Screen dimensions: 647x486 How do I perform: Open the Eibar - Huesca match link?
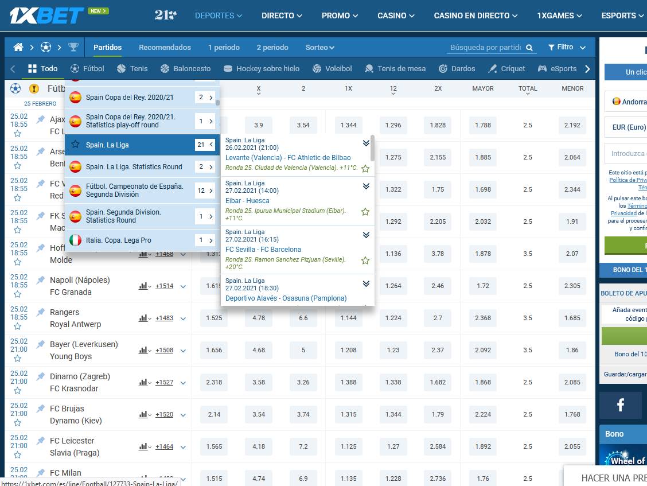pyautogui.click(x=247, y=201)
